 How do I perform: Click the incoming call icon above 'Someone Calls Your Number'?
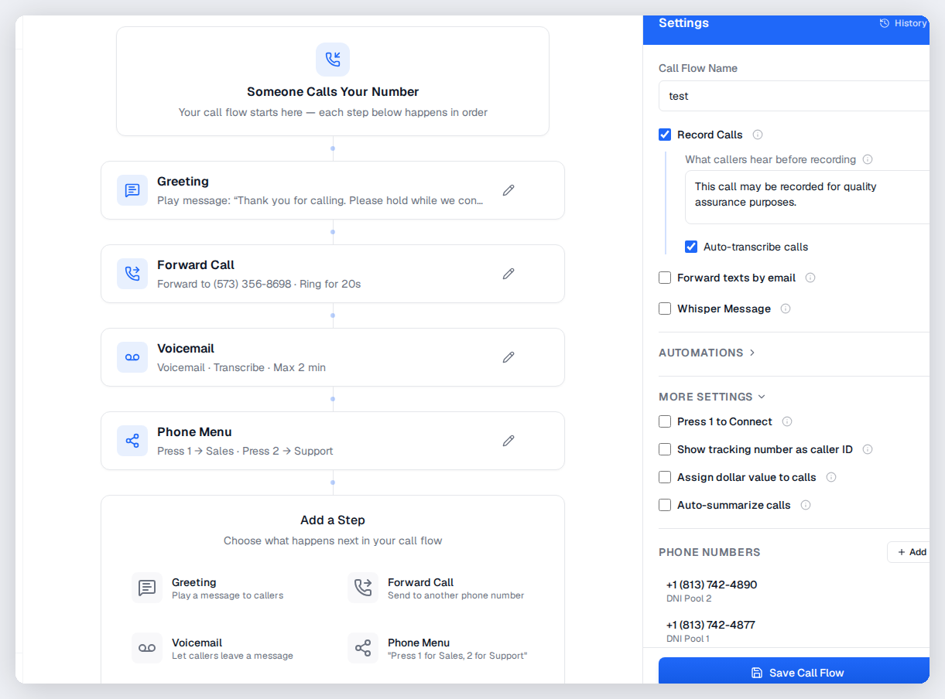[333, 59]
